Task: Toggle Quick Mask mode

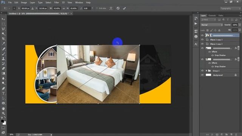Action: pos(3,128)
